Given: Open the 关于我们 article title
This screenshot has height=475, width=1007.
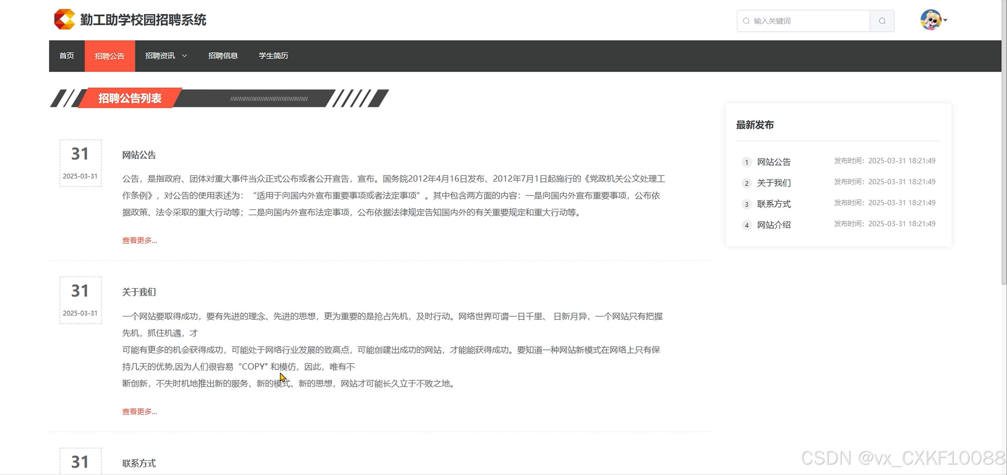Looking at the screenshot, I should (139, 292).
